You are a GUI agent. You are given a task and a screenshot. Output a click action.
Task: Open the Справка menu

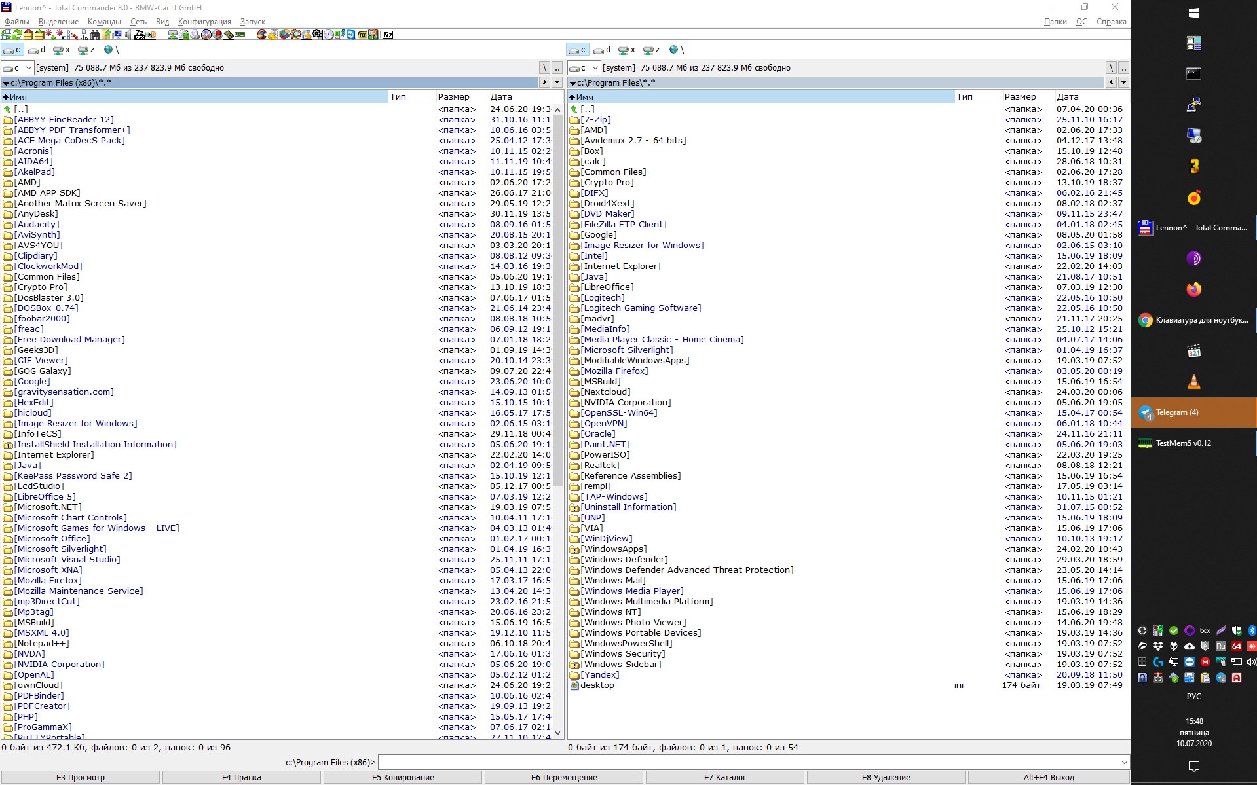[x=1112, y=22]
